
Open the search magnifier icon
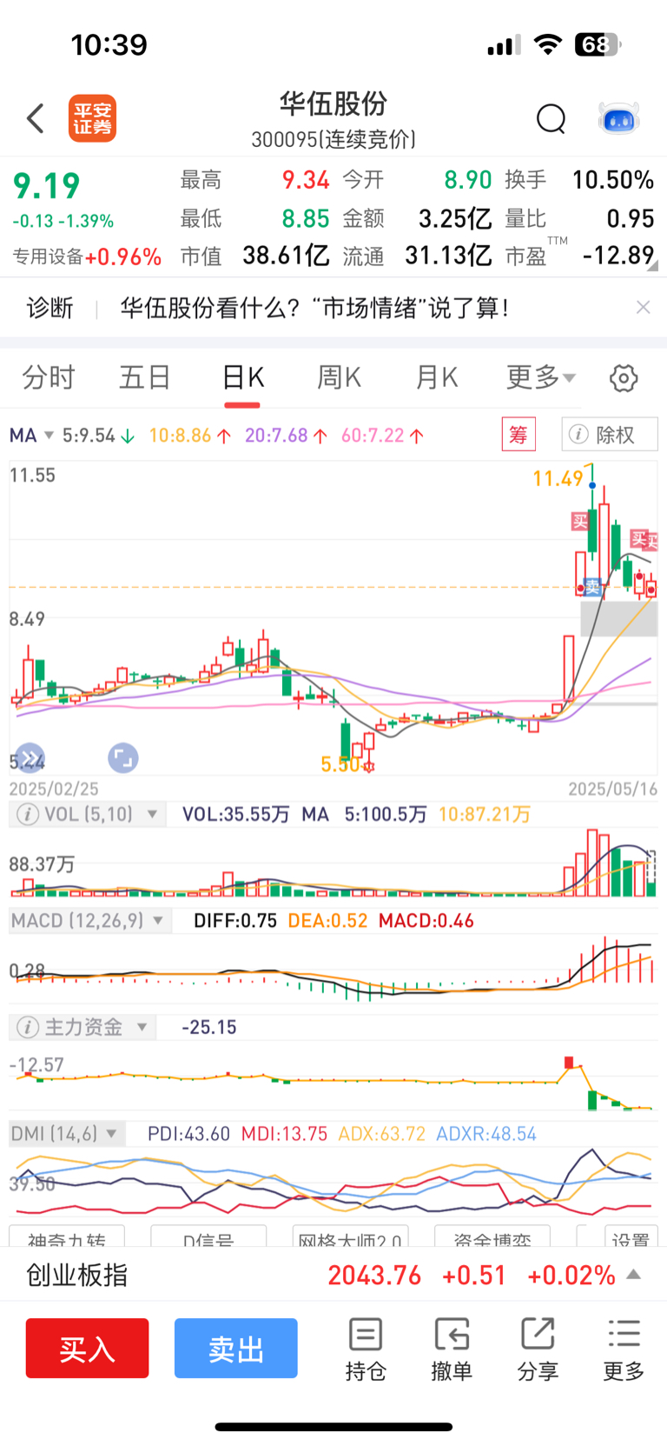tap(551, 118)
